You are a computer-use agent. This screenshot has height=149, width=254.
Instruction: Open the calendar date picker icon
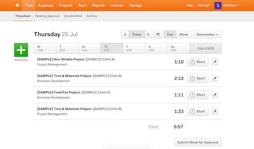click(158, 35)
